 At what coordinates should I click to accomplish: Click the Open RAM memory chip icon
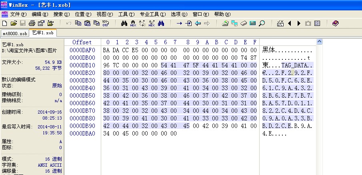(244, 24)
